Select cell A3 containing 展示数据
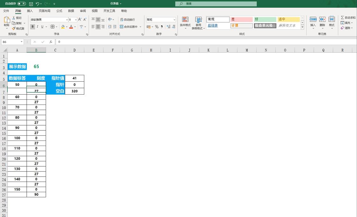Viewport: 357px width, 217px height. coord(17,66)
